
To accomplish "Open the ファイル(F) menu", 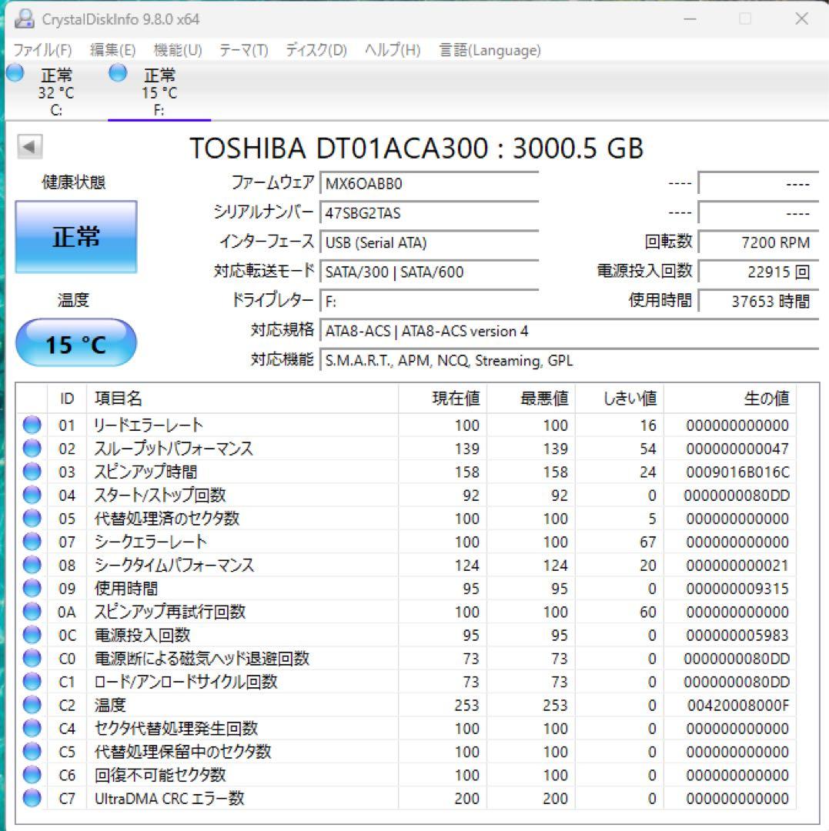I will (x=42, y=50).
